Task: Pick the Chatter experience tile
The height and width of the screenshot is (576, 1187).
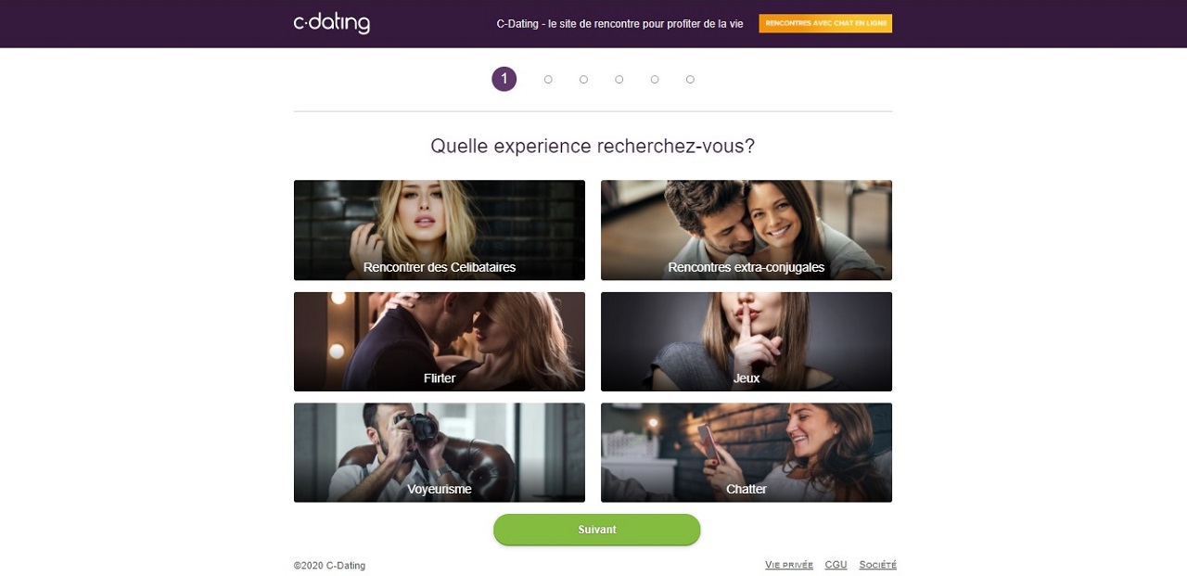Action: [747, 453]
